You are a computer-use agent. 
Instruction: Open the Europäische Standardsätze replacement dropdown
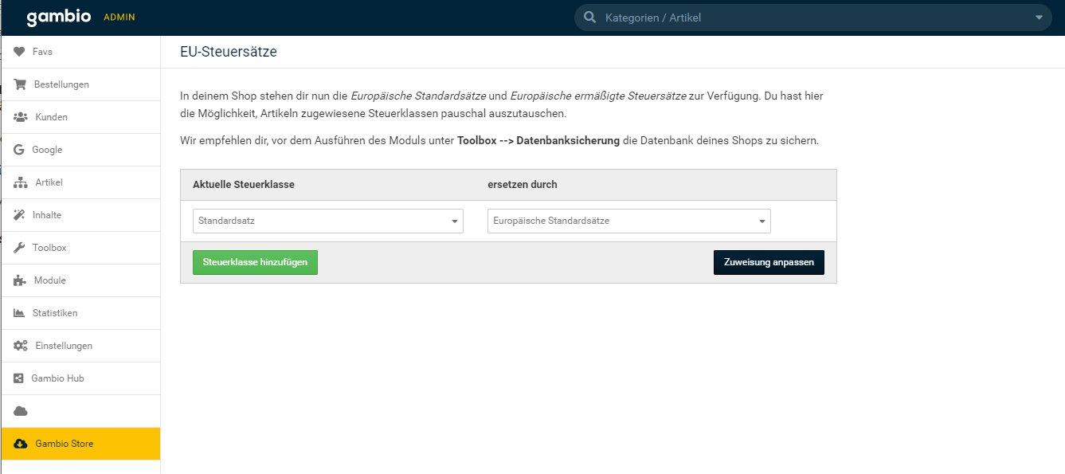click(x=628, y=221)
